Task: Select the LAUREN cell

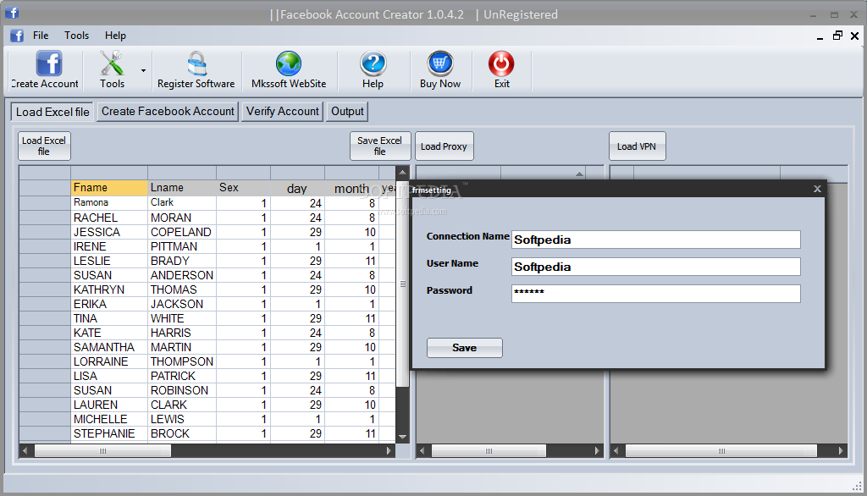Action: [x=109, y=405]
